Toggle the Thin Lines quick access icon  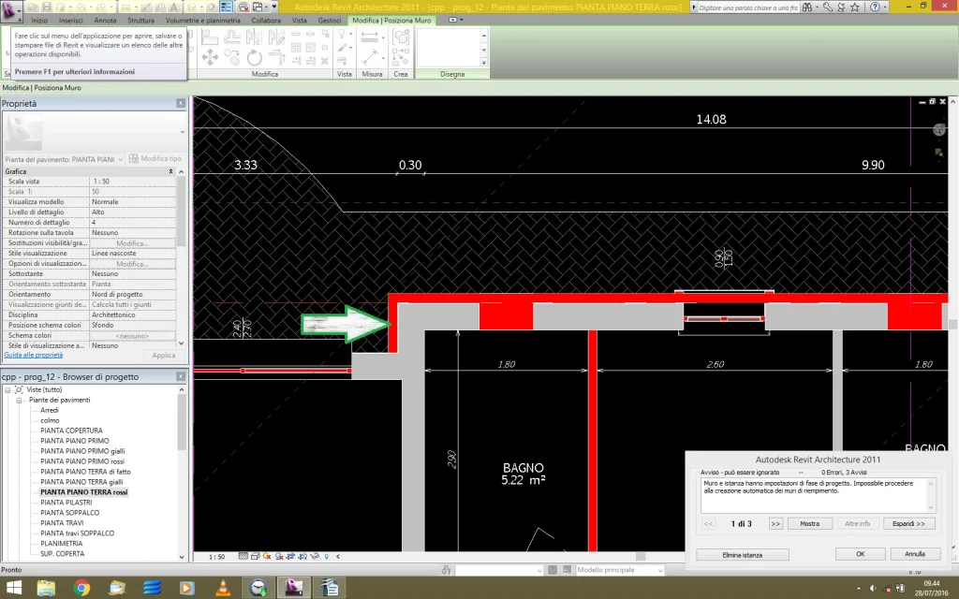click(x=226, y=7)
